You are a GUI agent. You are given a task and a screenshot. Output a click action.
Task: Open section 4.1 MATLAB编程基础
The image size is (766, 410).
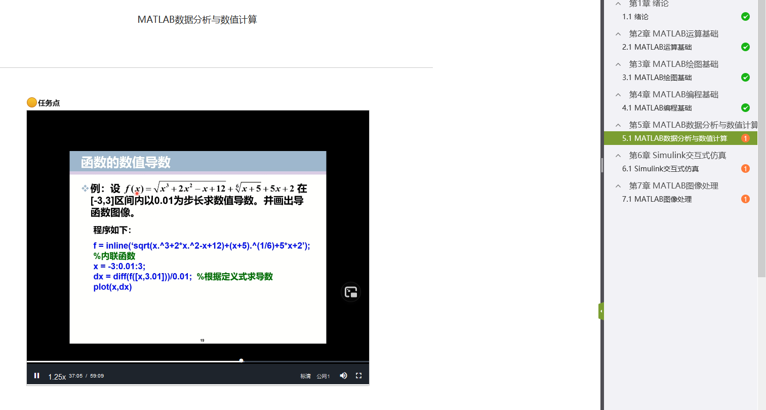657,108
